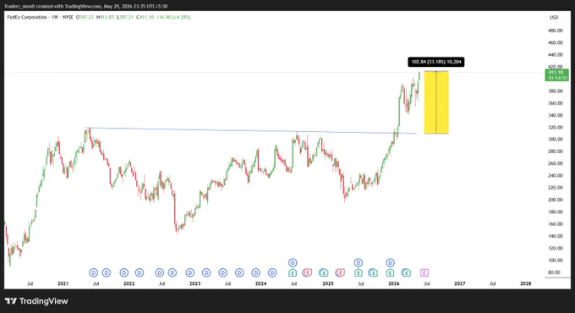Click the red earnings marker just after 2025
The width and height of the screenshot is (575, 313).
(x=340, y=272)
